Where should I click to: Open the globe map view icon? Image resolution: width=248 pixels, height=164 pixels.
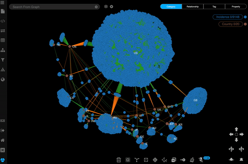(x=3, y=79)
